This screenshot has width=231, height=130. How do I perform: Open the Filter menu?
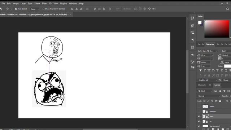tap(44, 4)
